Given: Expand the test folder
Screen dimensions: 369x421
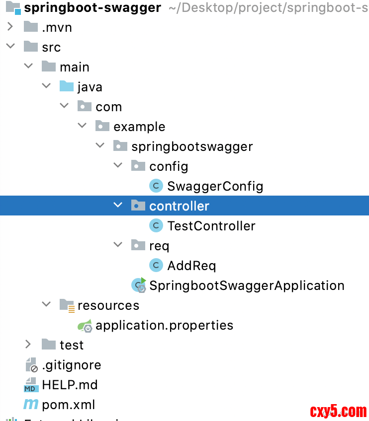Looking at the screenshot, I should pyautogui.click(x=28, y=345).
